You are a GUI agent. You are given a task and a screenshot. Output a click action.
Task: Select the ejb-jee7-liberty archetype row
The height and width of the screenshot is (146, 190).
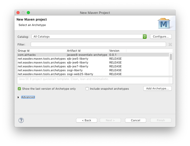(x=77, y=66)
